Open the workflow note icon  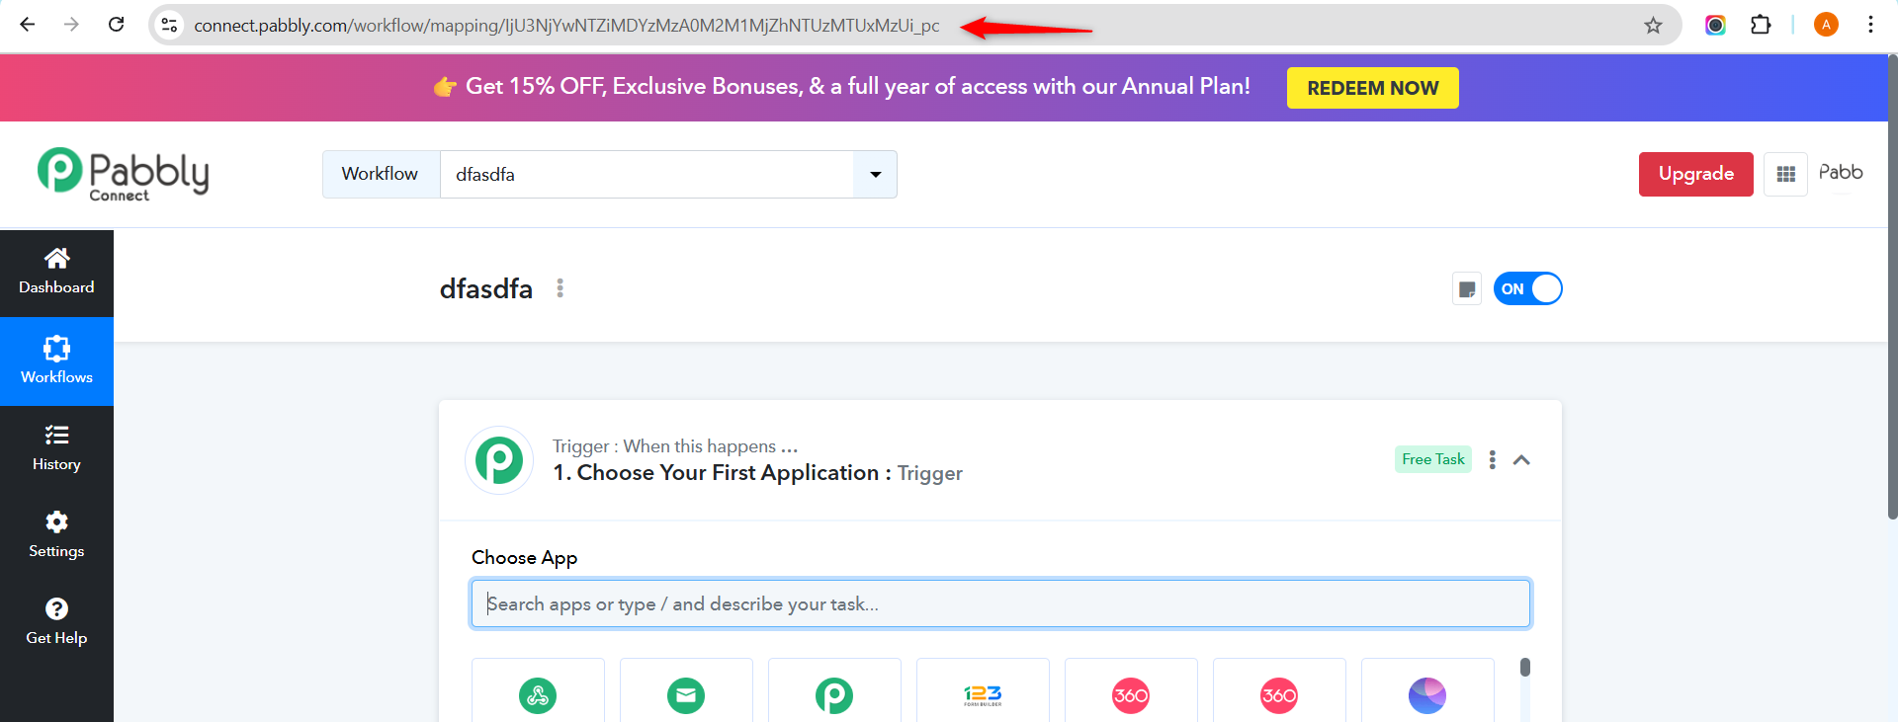pyautogui.click(x=1467, y=289)
